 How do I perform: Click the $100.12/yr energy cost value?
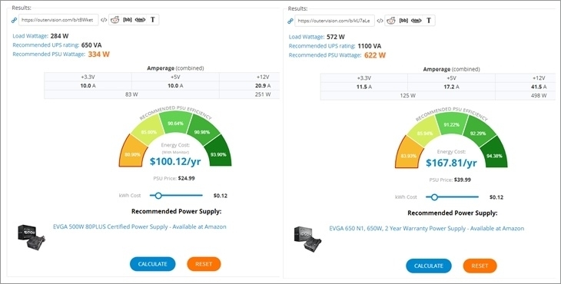point(175,161)
